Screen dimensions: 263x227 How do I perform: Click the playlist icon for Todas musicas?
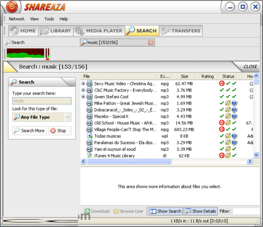coord(90,136)
